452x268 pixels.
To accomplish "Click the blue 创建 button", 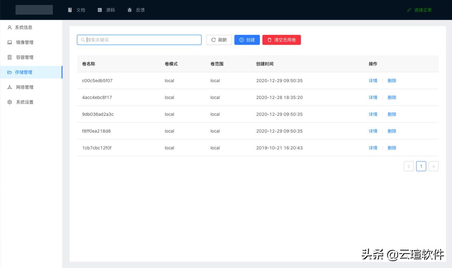I will coord(247,40).
